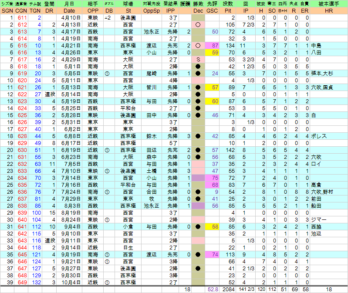Select opposing starter cell 合田
Image resolution: width=348 pixels, height=293 pixels.
point(152,192)
